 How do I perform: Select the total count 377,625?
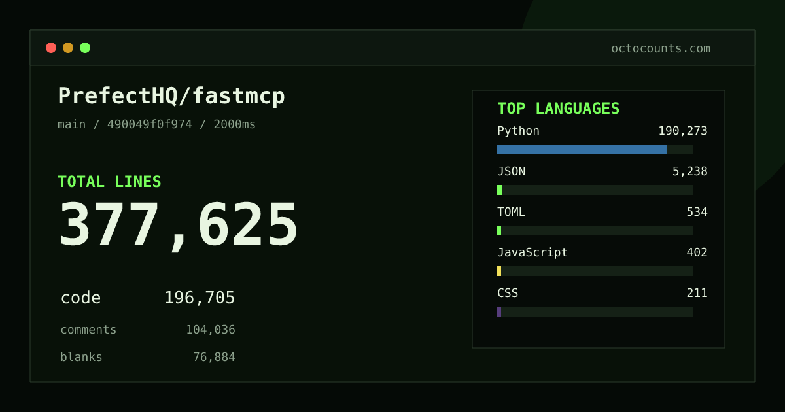tap(179, 225)
